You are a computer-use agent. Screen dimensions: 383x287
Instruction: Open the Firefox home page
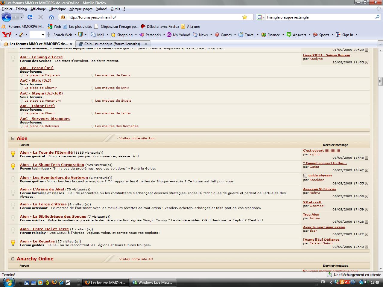(51, 17)
